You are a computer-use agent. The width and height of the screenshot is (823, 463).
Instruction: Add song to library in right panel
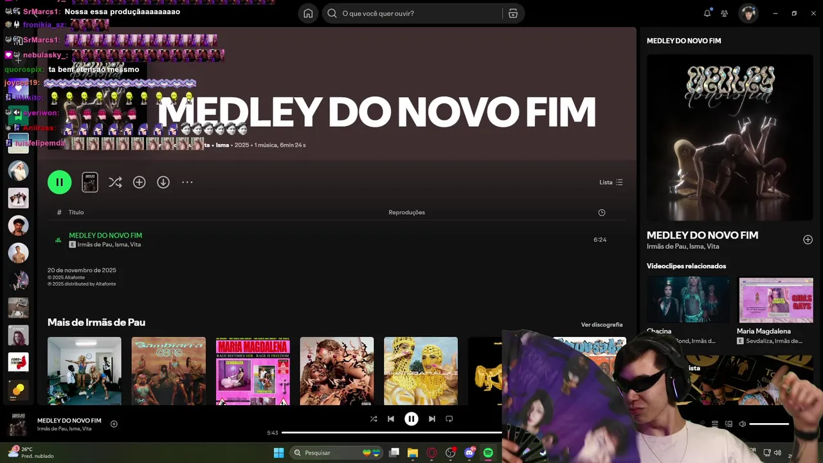coord(808,240)
